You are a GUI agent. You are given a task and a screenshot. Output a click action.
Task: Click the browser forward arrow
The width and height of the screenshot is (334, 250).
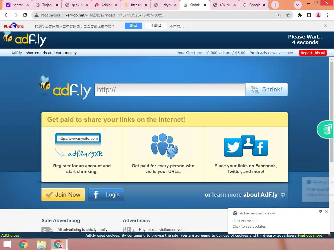[x=16, y=15]
